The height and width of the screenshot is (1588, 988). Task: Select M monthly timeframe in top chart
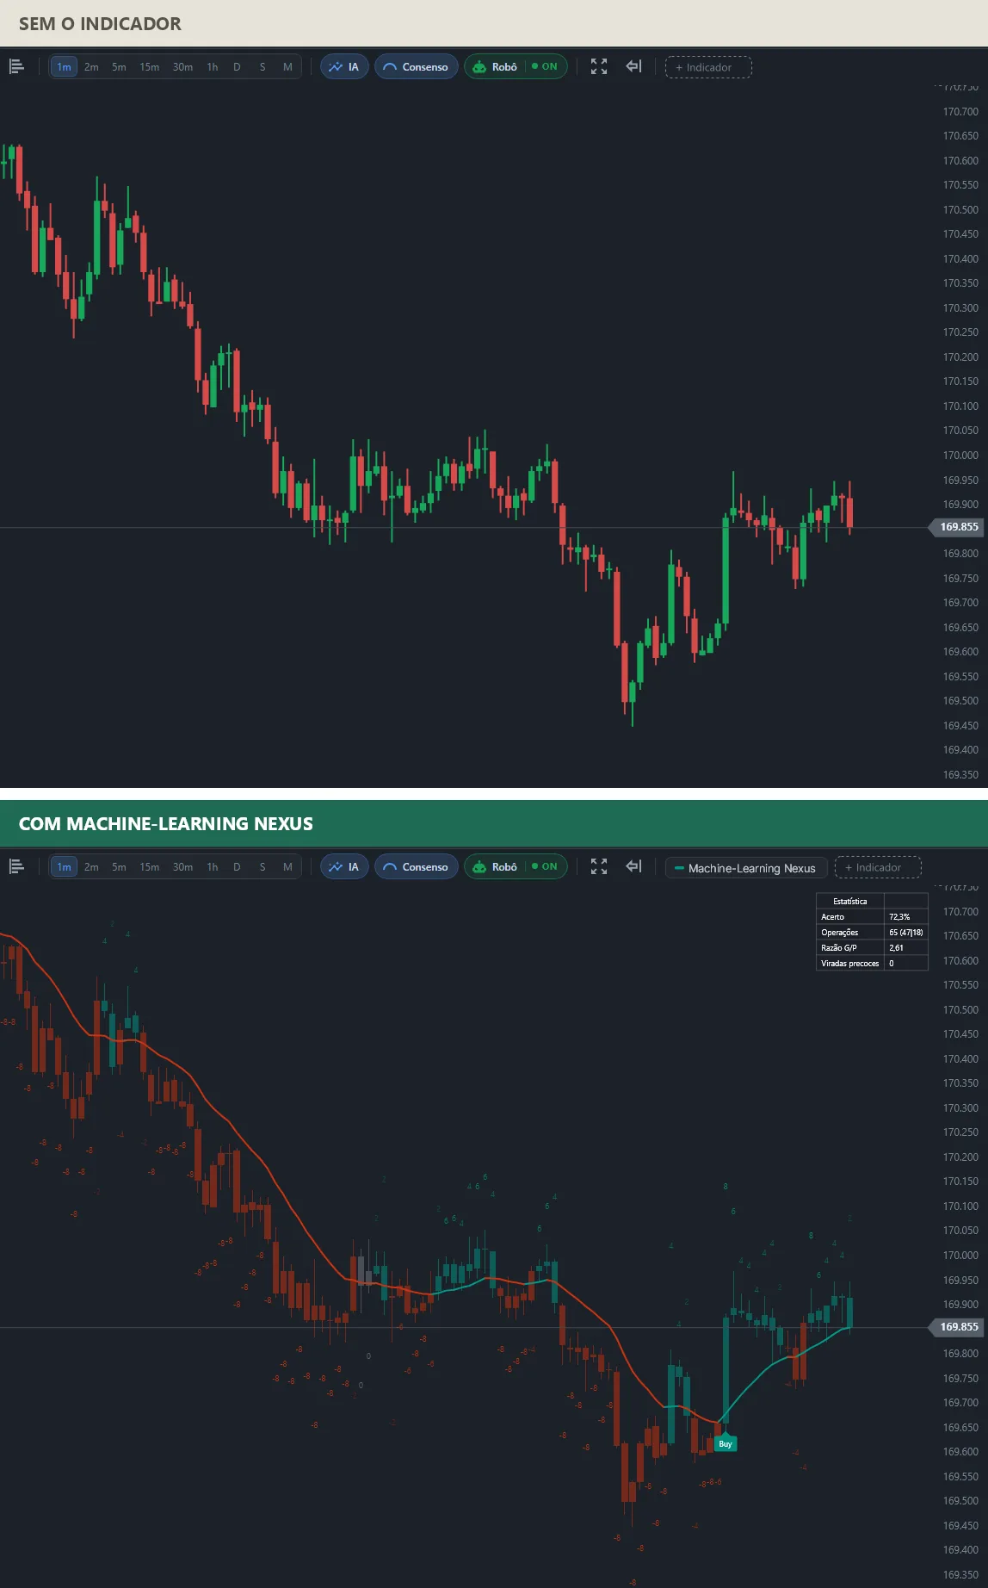coord(287,66)
